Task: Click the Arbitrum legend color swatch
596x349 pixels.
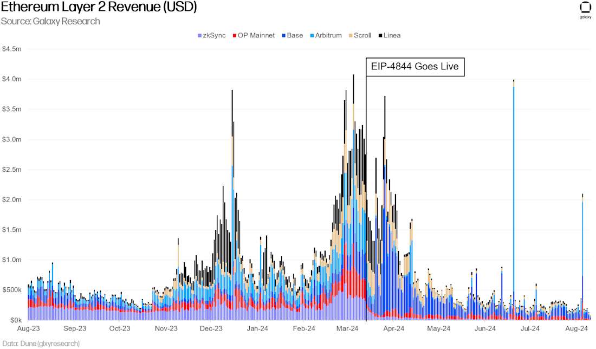Action: click(312, 36)
